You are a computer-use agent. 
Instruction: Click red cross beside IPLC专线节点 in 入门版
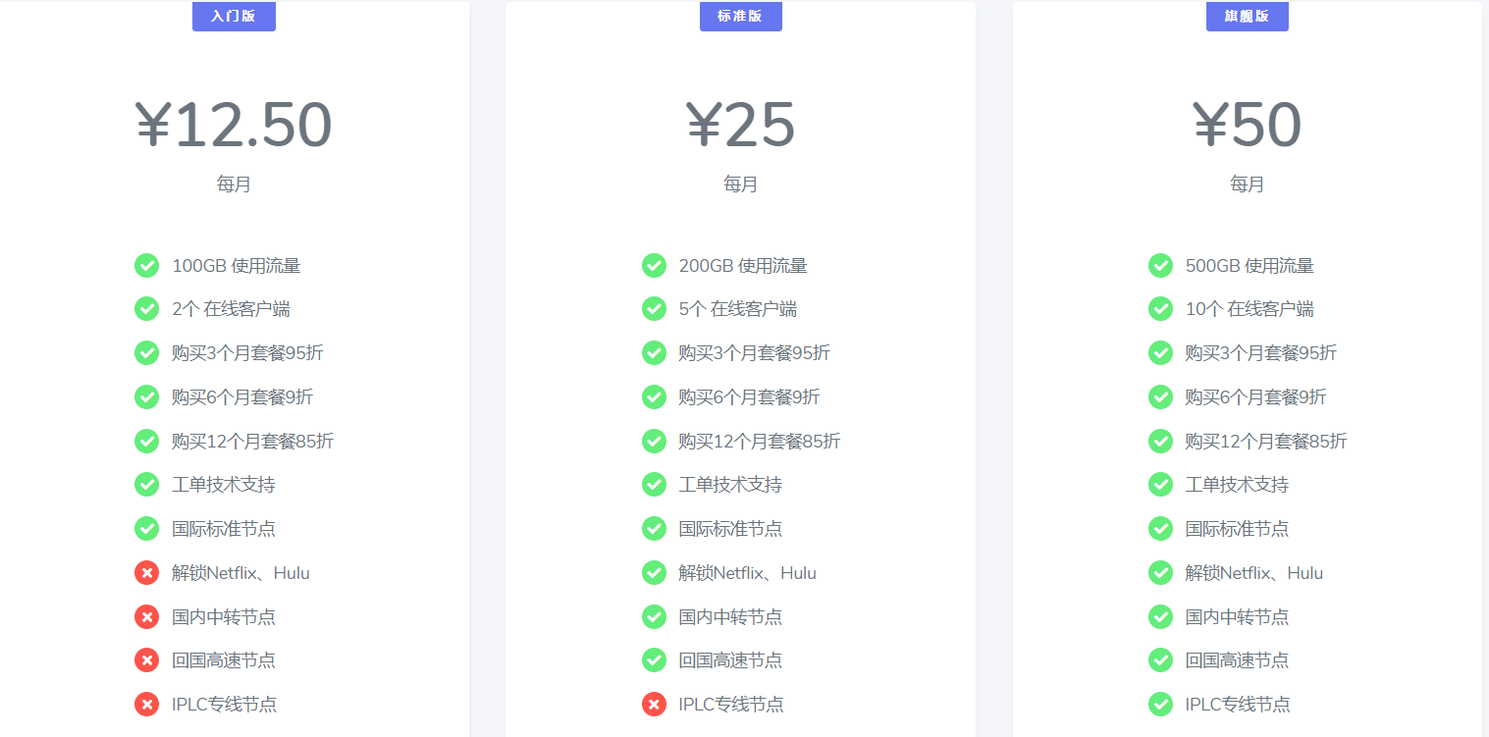pyautogui.click(x=146, y=704)
